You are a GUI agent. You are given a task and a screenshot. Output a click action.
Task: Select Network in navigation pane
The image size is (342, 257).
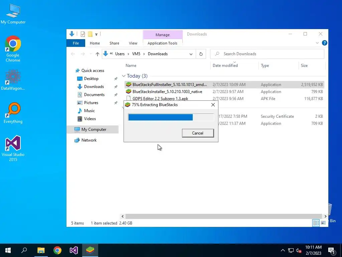click(89, 140)
